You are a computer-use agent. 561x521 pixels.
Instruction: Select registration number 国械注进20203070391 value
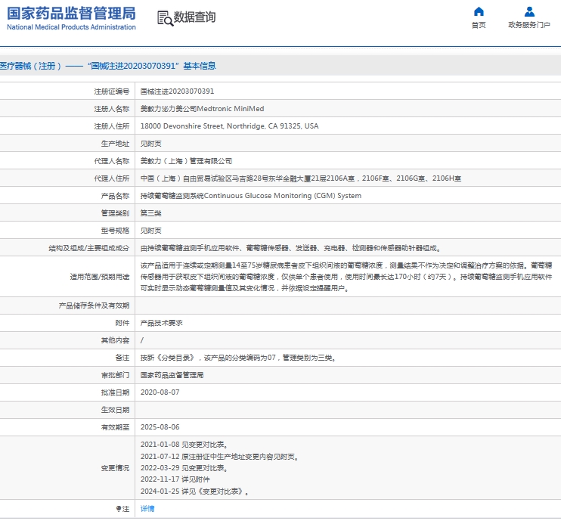click(177, 91)
